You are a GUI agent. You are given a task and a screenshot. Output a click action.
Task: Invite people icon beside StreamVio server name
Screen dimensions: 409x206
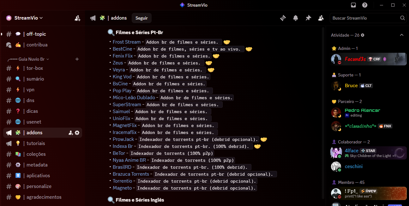pyautogui.click(x=77, y=18)
